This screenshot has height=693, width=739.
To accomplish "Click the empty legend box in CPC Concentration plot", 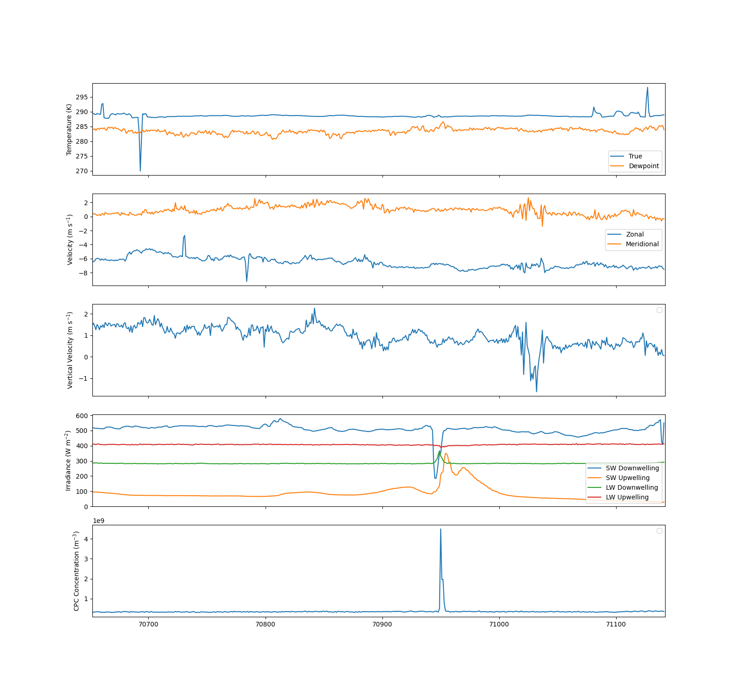I will (x=659, y=531).
